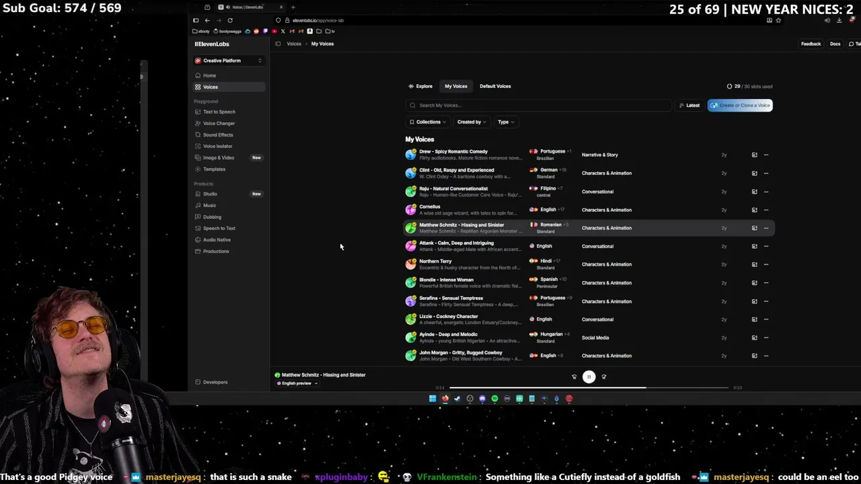Toggle the sidebar collapse icon
Screen dimensions: 861x484
(278, 44)
